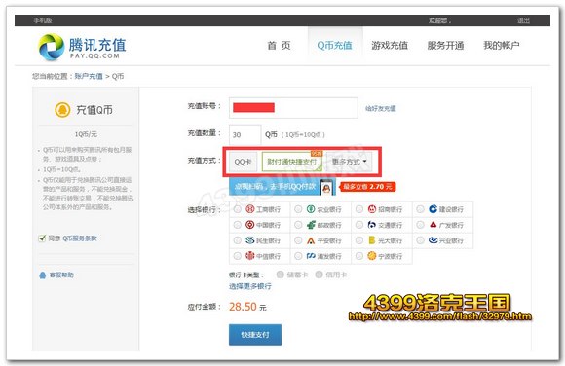This screenshot has width=565, height=366.
Task: Click the 民生银行 logo
Action: point(250,240)
